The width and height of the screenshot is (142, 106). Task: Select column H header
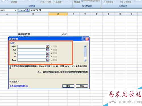[x=120, y=14]
